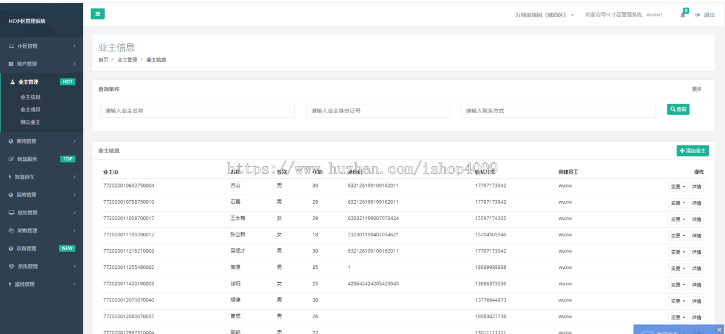Expand the 智慧停车 menu chevron
This screenshot has height=334, width=725.
pyautogui.click(x=74, y=177)
